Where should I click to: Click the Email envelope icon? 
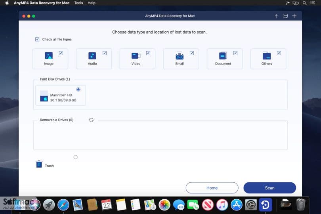180,56
